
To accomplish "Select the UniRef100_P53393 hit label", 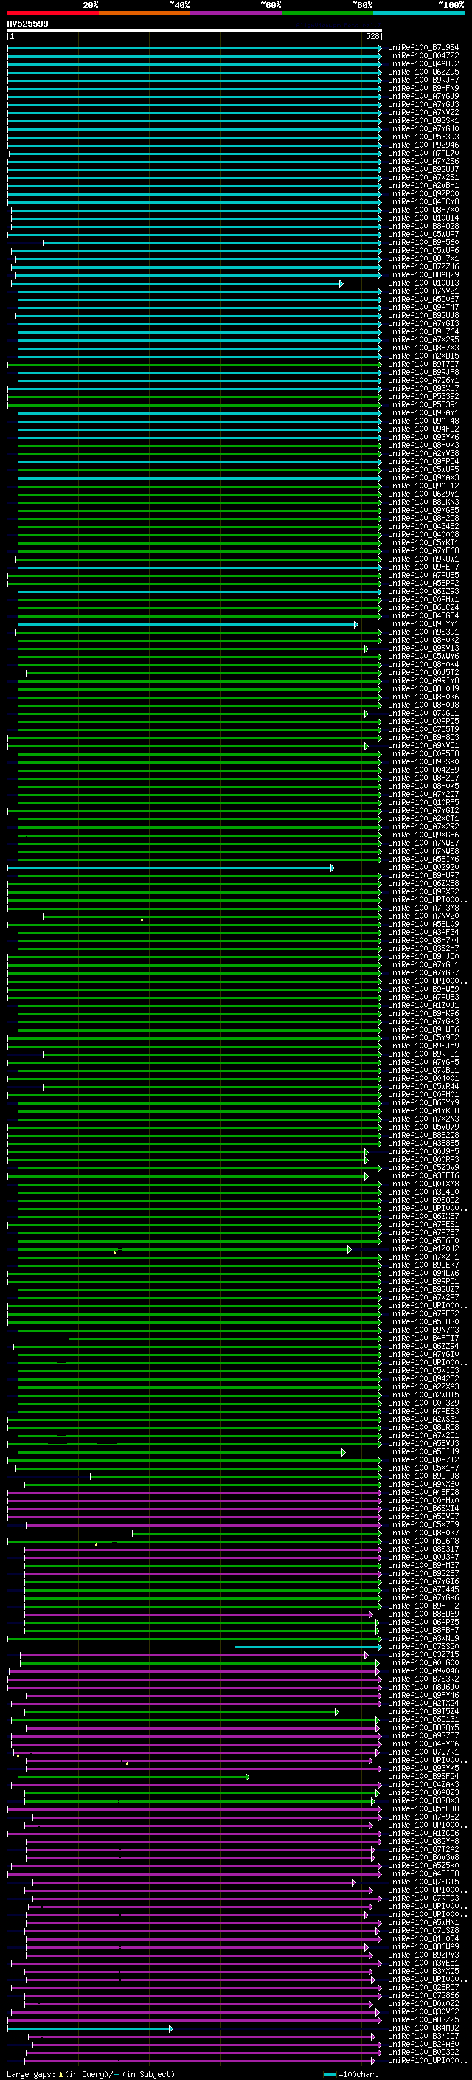I will [x=423, y=137].
